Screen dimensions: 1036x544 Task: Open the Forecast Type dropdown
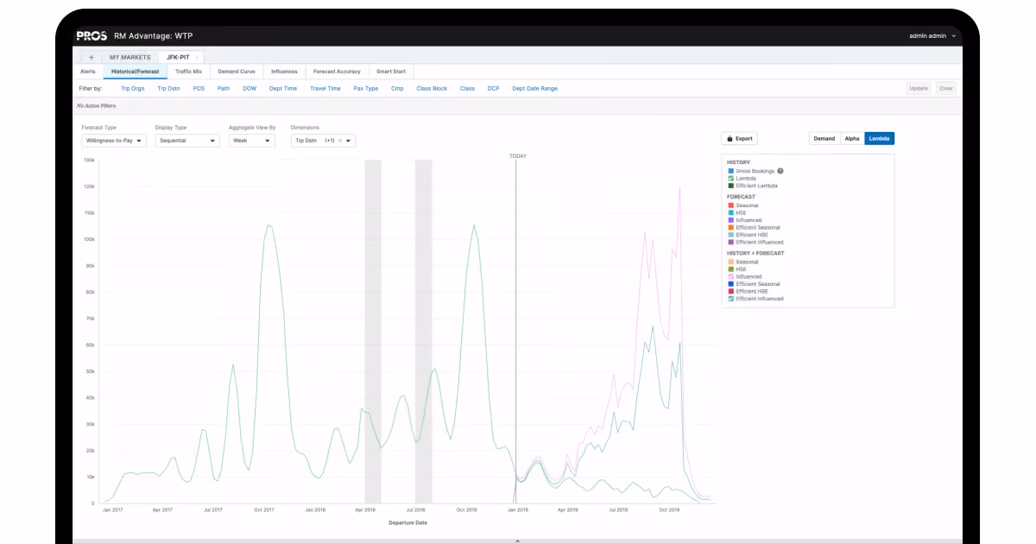(114, 140)
